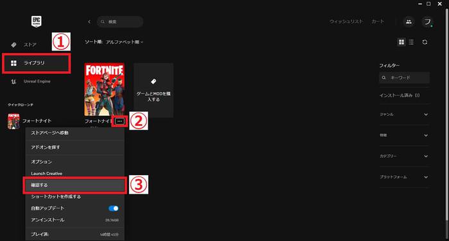The width and height of the screenshot is (449, 241).
Task: Click the magnifier icon in the キーワード filter
Action: tap(384, 77)
